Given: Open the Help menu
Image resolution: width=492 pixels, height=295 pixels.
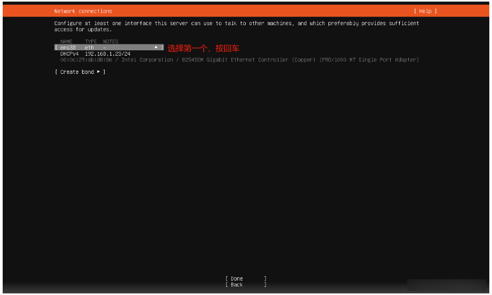Looking at the screenshot, I should click(425, 11).
